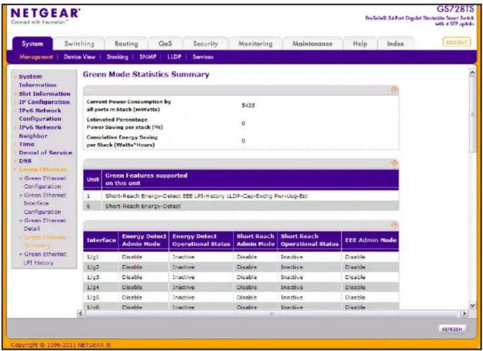
Task: Click the REFRESH button
Action: pos(452,329)
